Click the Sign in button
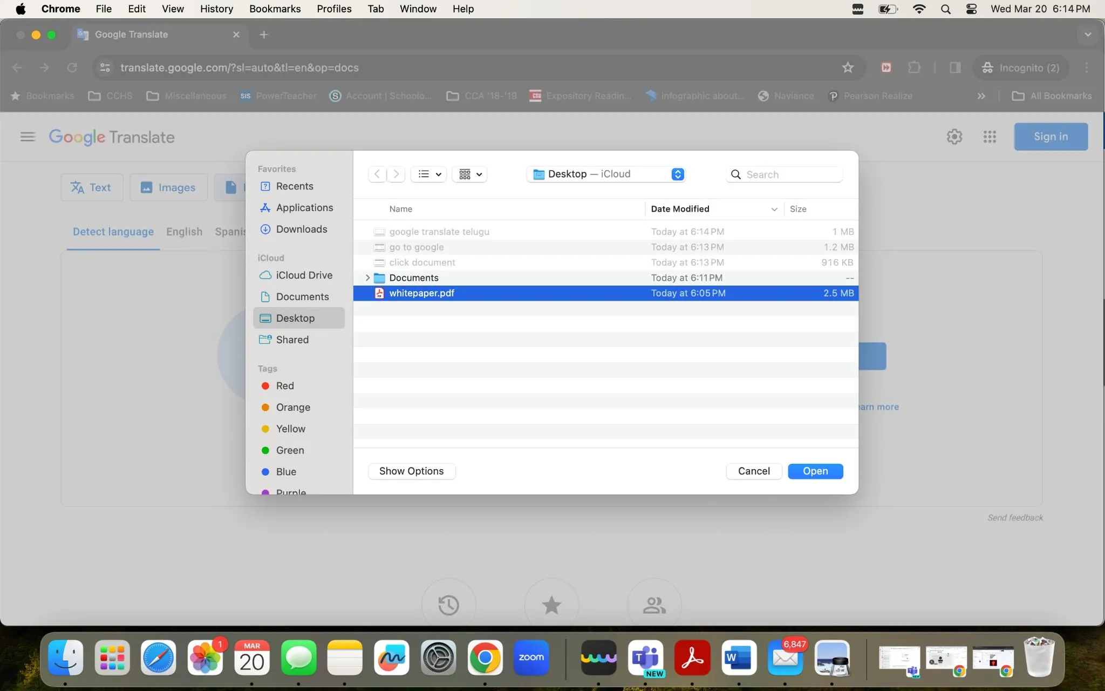Image resolution: width=1105 pixels, height=691 pixels. pos(1051,137)
